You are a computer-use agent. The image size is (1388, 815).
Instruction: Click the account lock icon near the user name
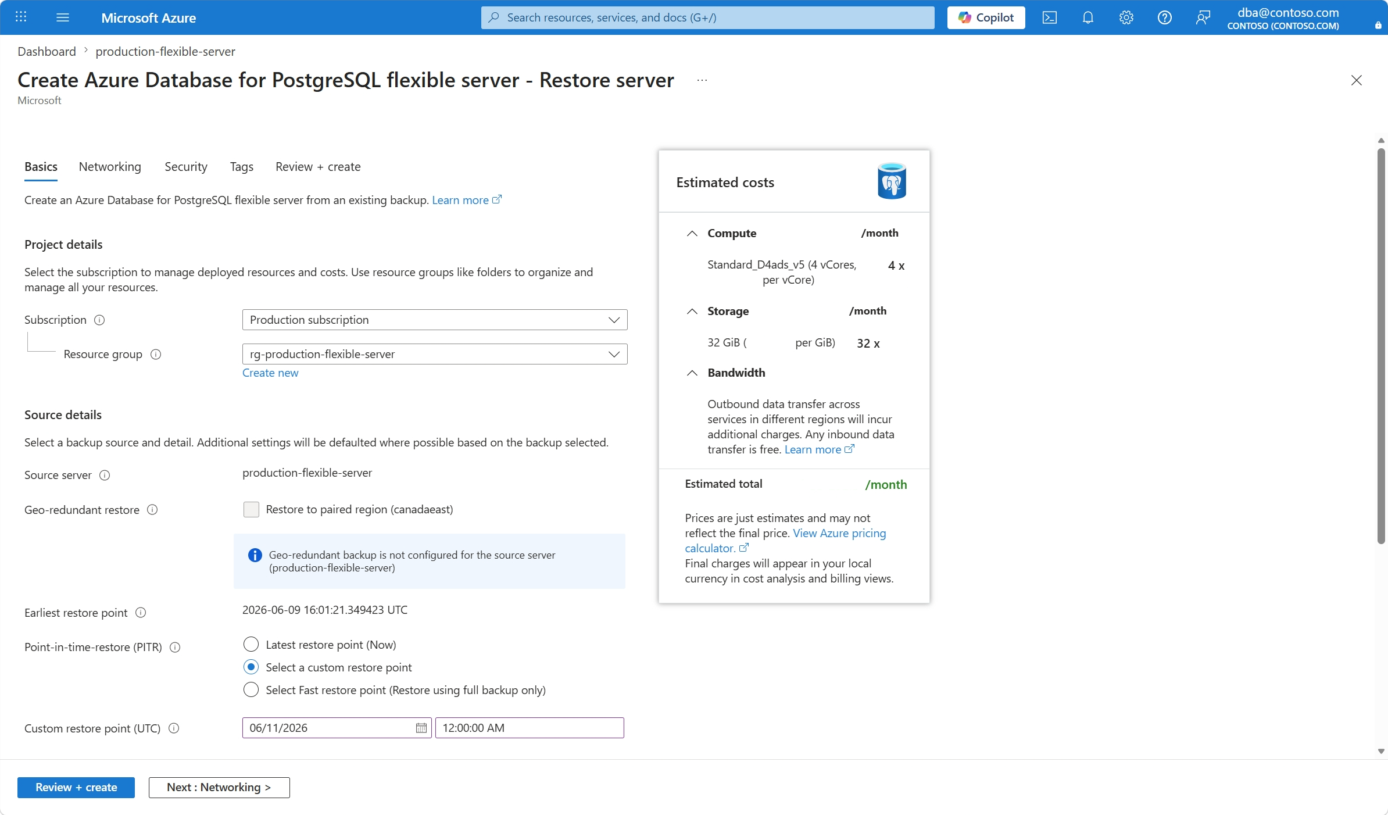click(x=1378, y=26)
